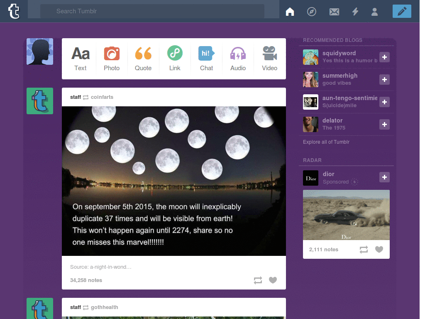Click the reblog arrows icon next to gothhealth

point(85,308)
